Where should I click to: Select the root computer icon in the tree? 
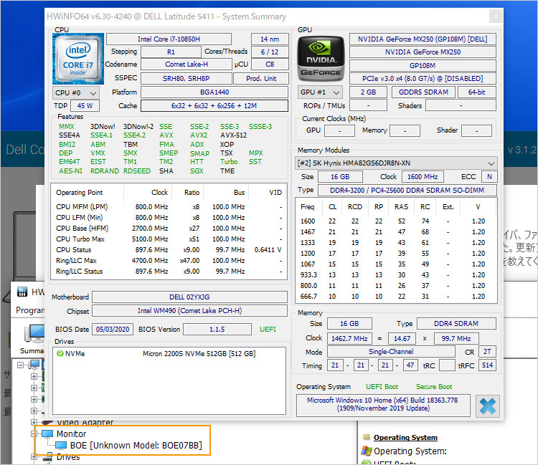point(34,364)
